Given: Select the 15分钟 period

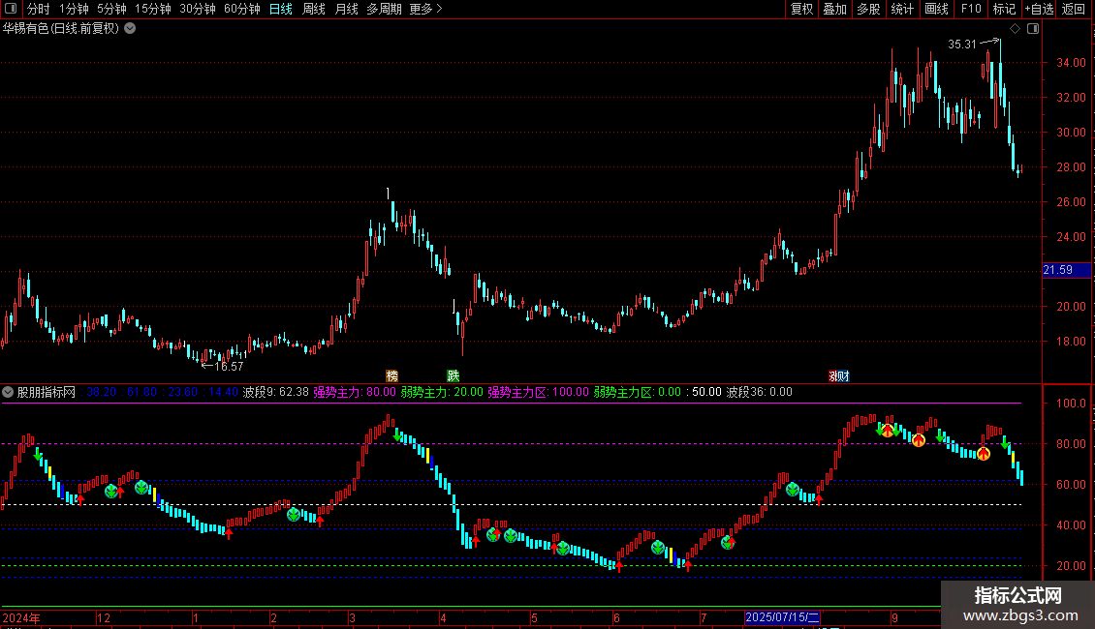Looking at the screenshot, I should pyautogui.click(x=153, y=9).
